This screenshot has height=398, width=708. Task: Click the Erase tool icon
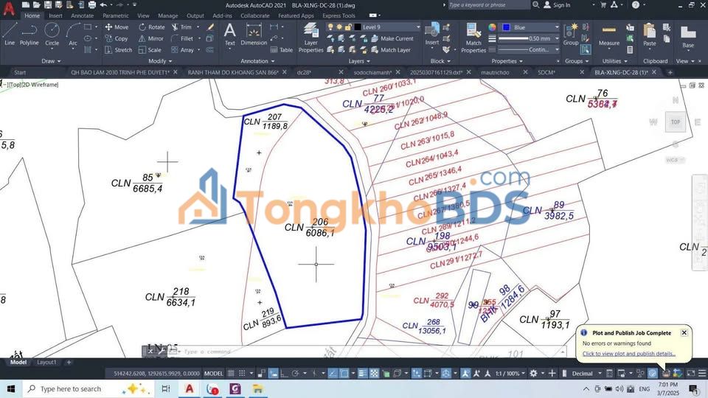[210, 27]
